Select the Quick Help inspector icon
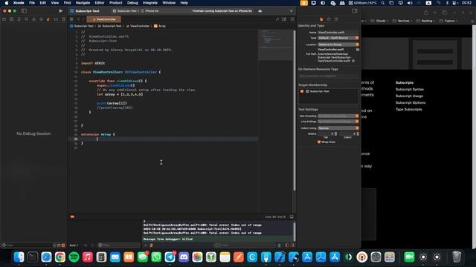The width and height of the screenshot is (476, 267). tap(336, 19)
